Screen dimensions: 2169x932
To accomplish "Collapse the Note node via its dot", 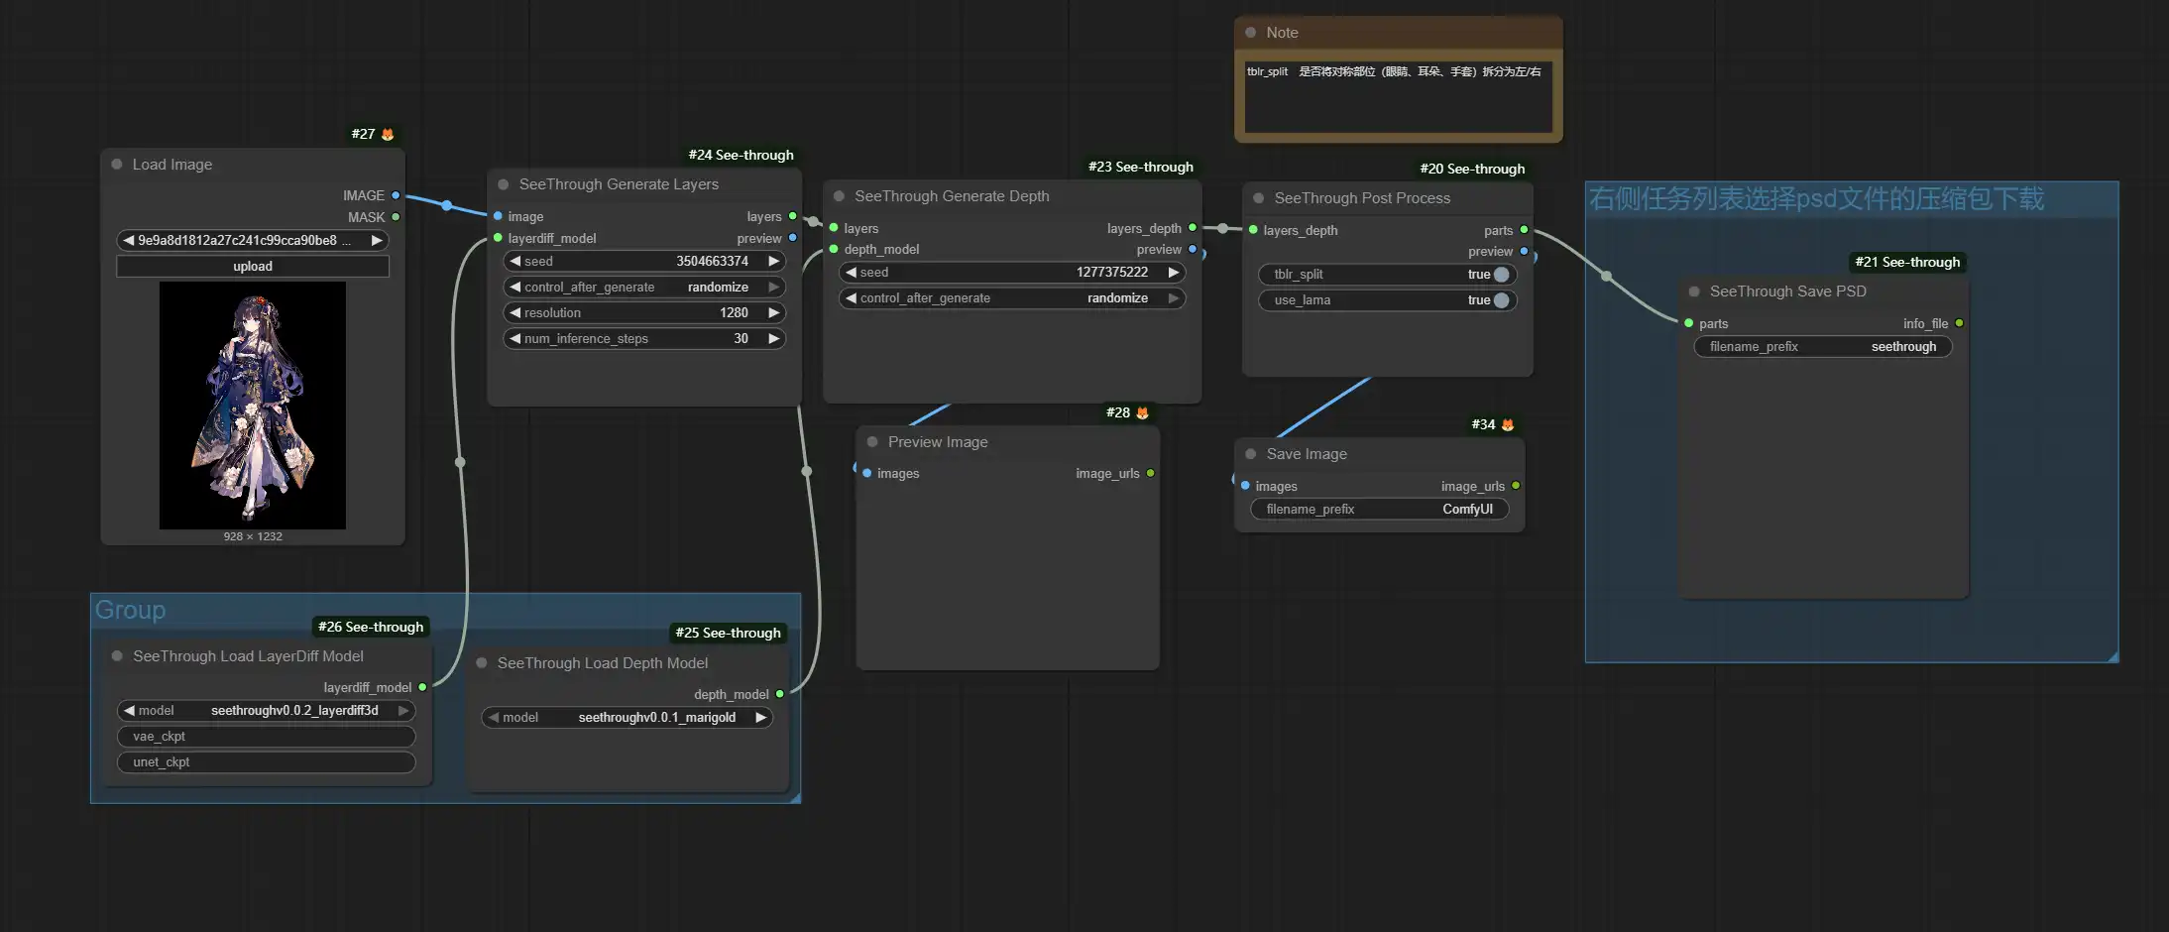I will click(1251, 33).
